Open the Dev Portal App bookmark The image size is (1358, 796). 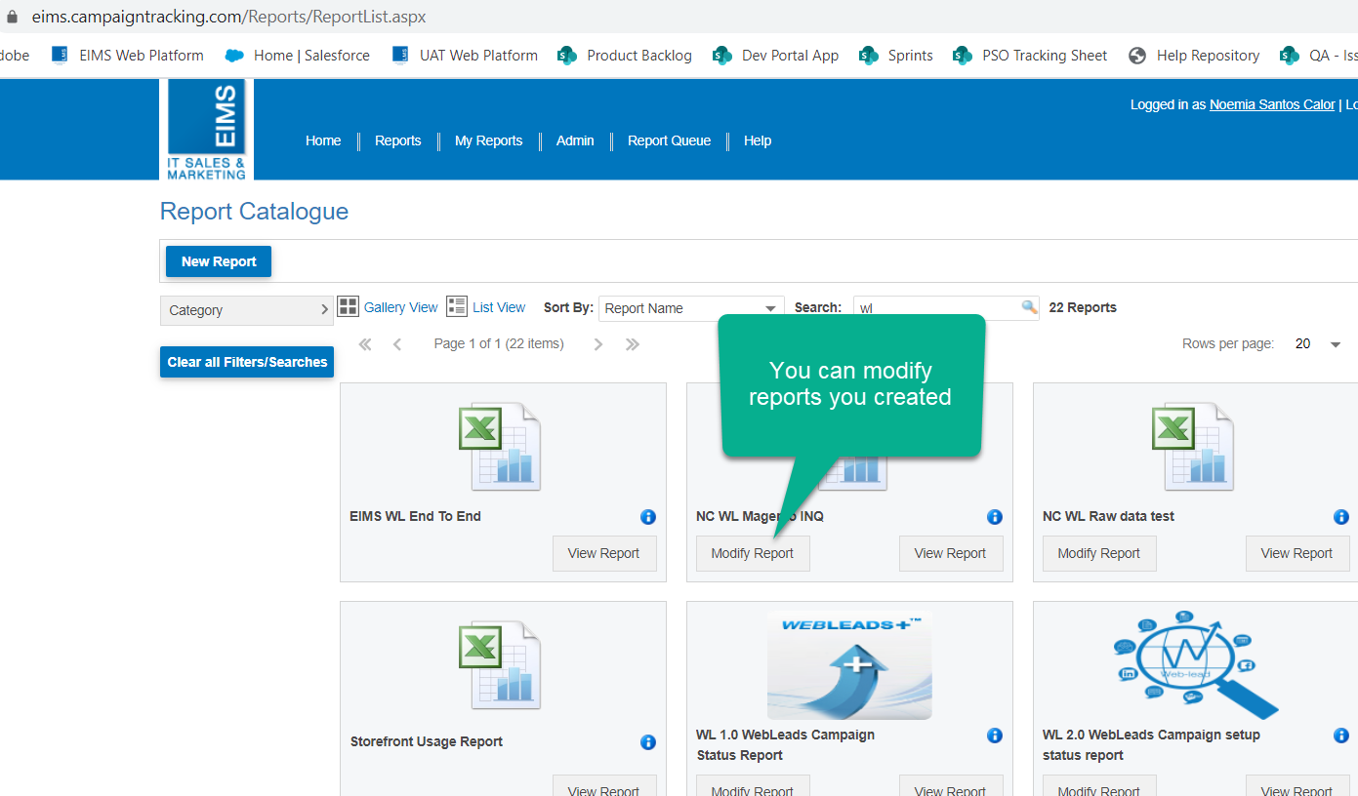776,56
